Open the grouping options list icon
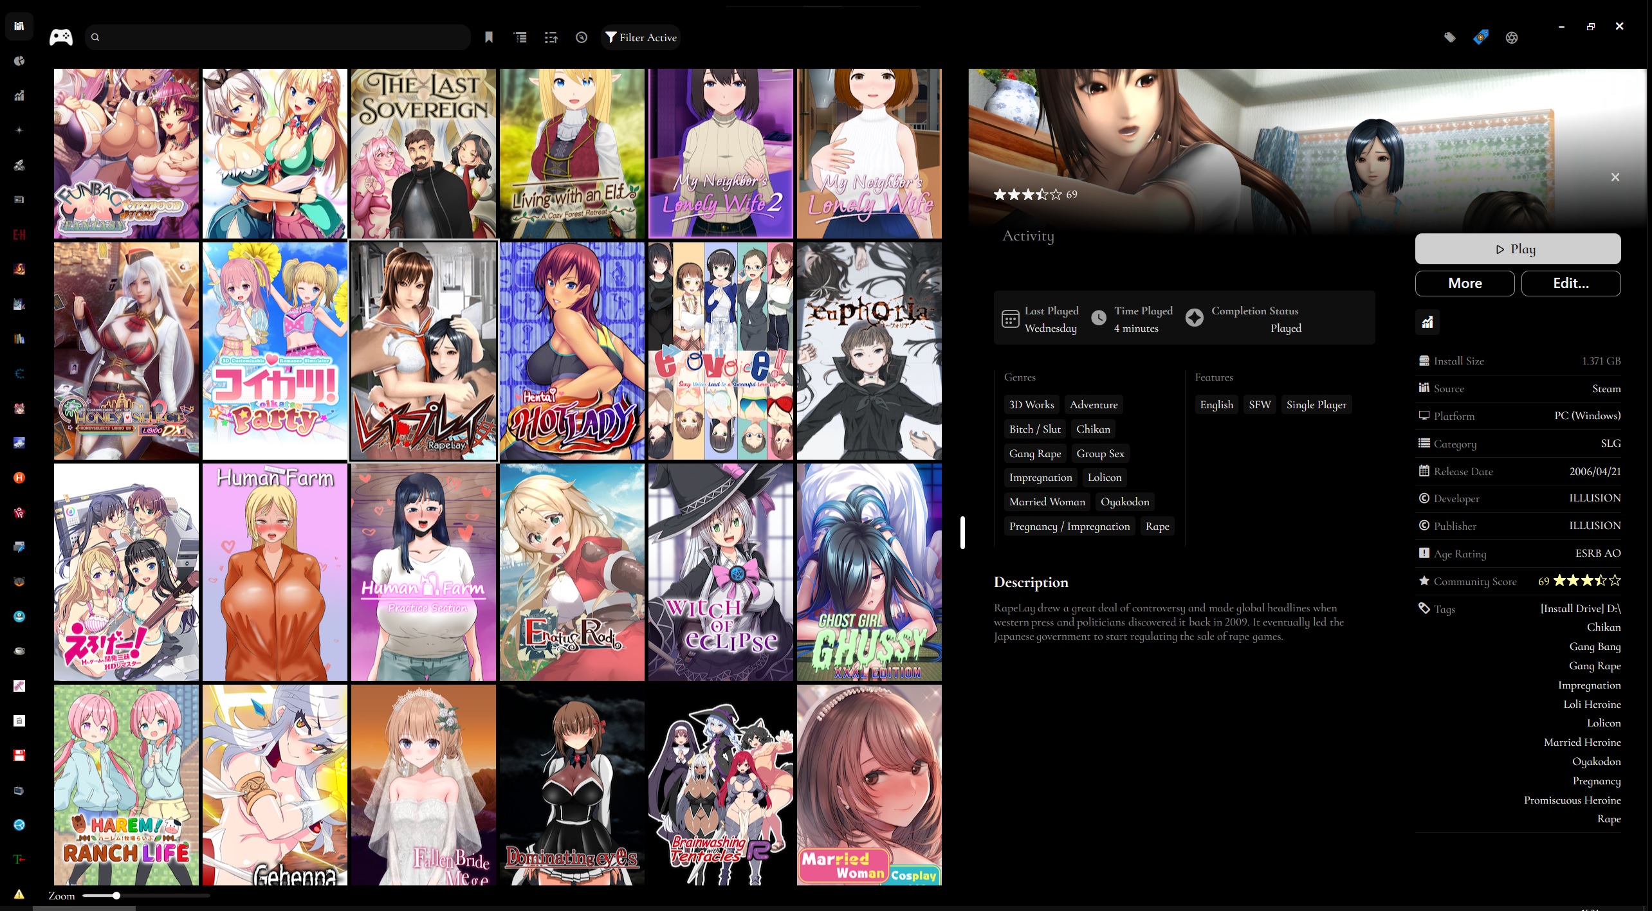1652x911 pixels. click(521, 37)
